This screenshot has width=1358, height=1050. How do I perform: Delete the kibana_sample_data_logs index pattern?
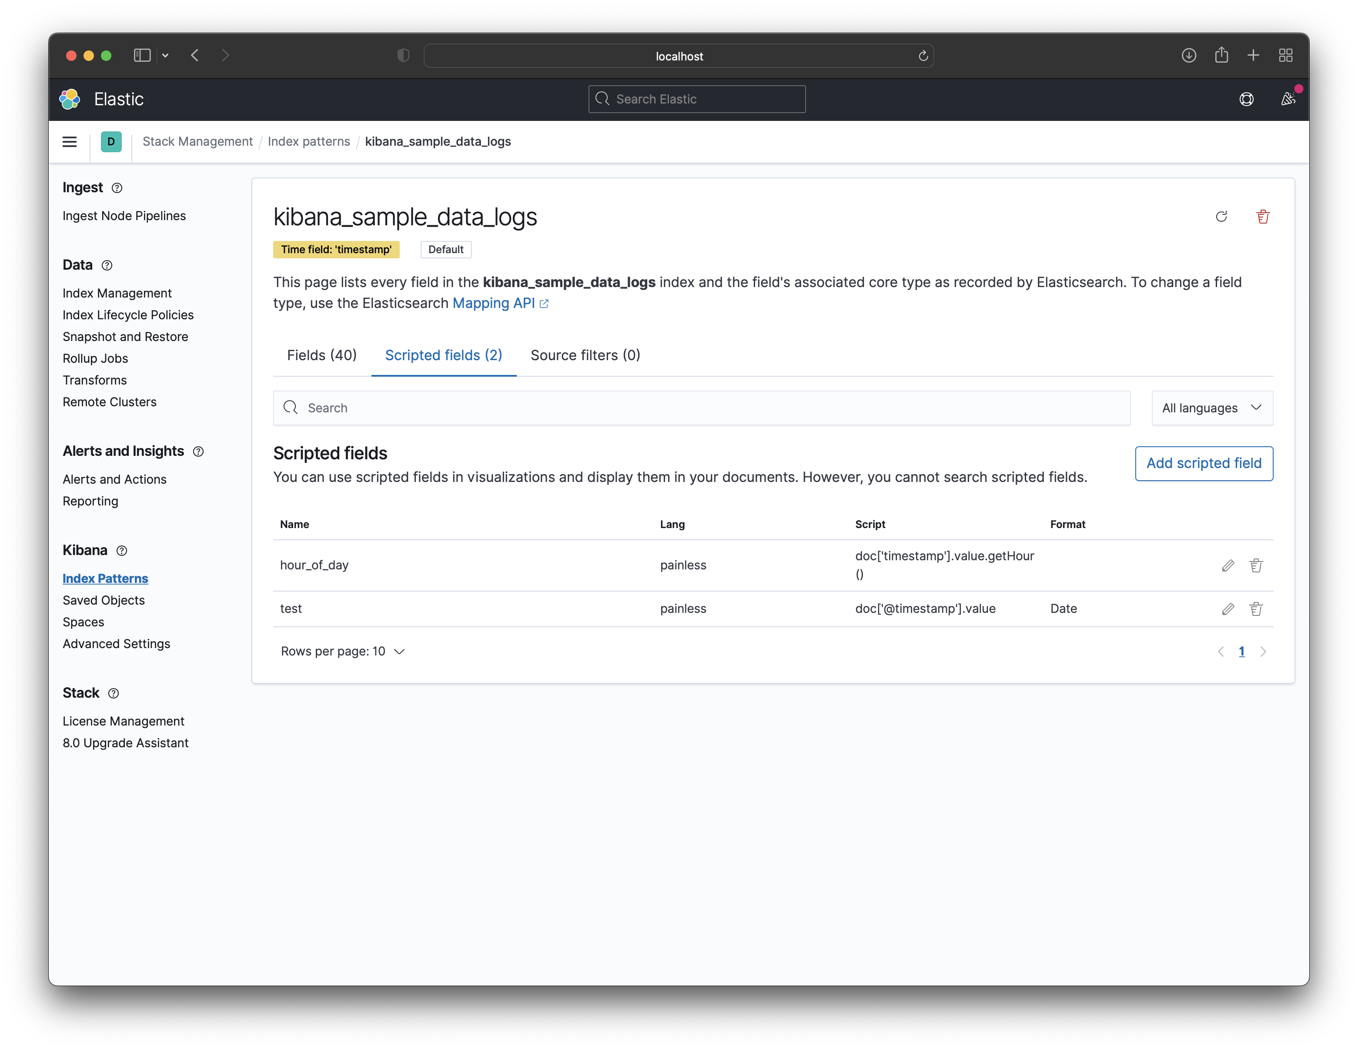click(x=1262, y=216)
